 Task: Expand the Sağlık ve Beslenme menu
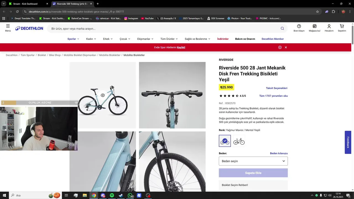[x=197, y=39]
